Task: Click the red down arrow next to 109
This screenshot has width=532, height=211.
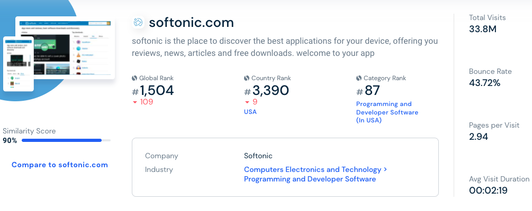Action: coord(134,102)
